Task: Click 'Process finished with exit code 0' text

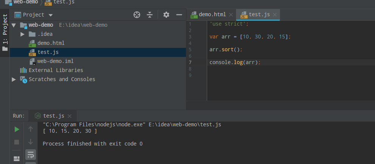Action: pyautogui.click(x=93, y=144)
